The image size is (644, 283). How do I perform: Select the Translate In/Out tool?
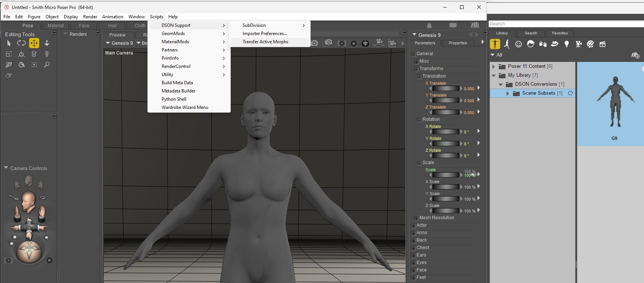coord(47,43)
